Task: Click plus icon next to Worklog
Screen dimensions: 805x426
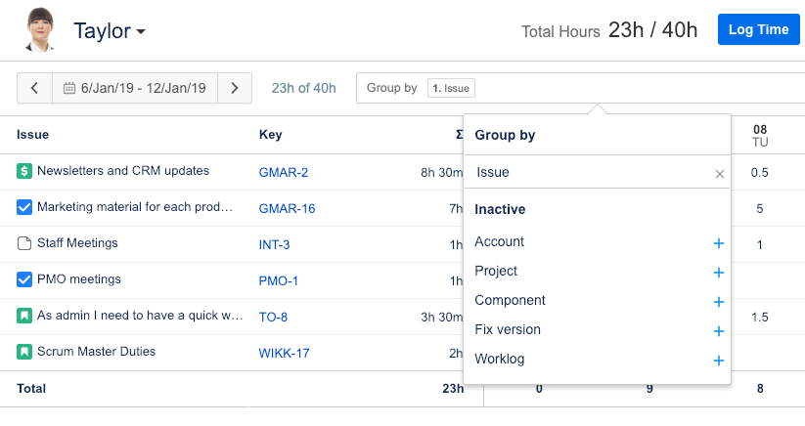Action: (x=719, y=361)
